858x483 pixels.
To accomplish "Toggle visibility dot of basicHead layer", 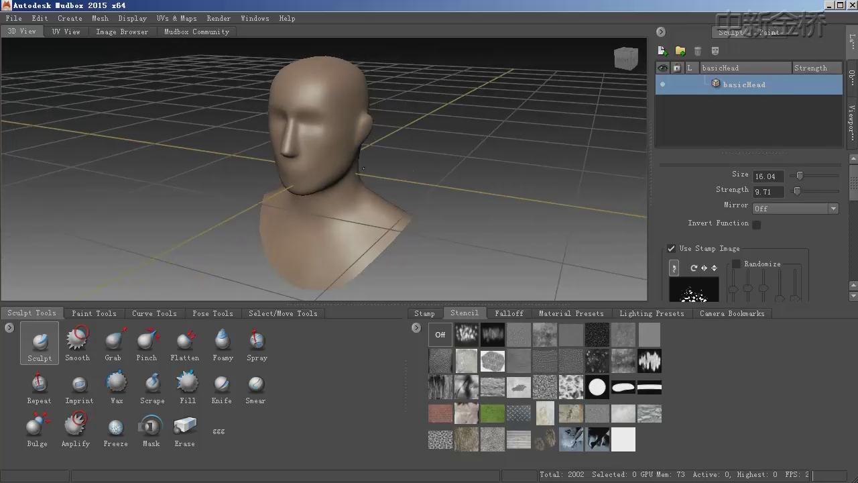I will click(663, 85).
